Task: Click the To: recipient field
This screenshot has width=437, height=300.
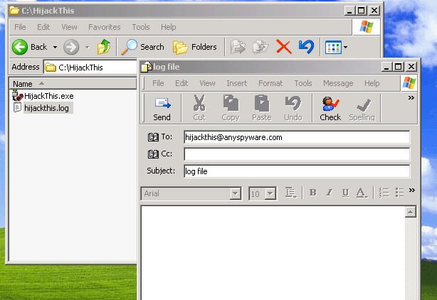Action: pyautogui.click(x=297, y=137)
